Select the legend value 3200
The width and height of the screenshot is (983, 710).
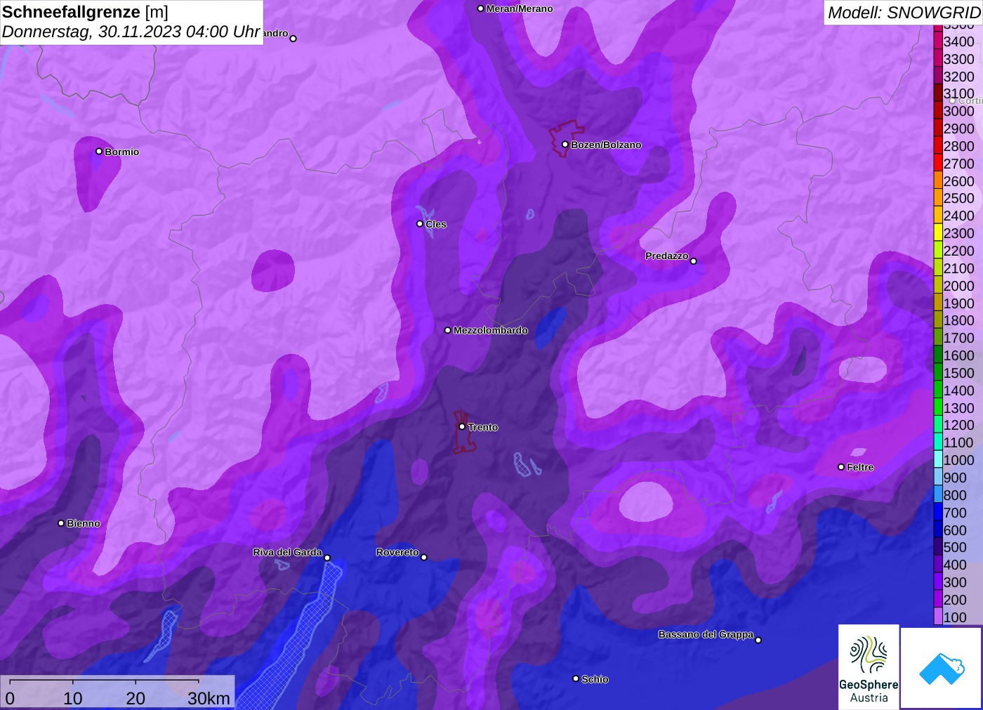958,77
